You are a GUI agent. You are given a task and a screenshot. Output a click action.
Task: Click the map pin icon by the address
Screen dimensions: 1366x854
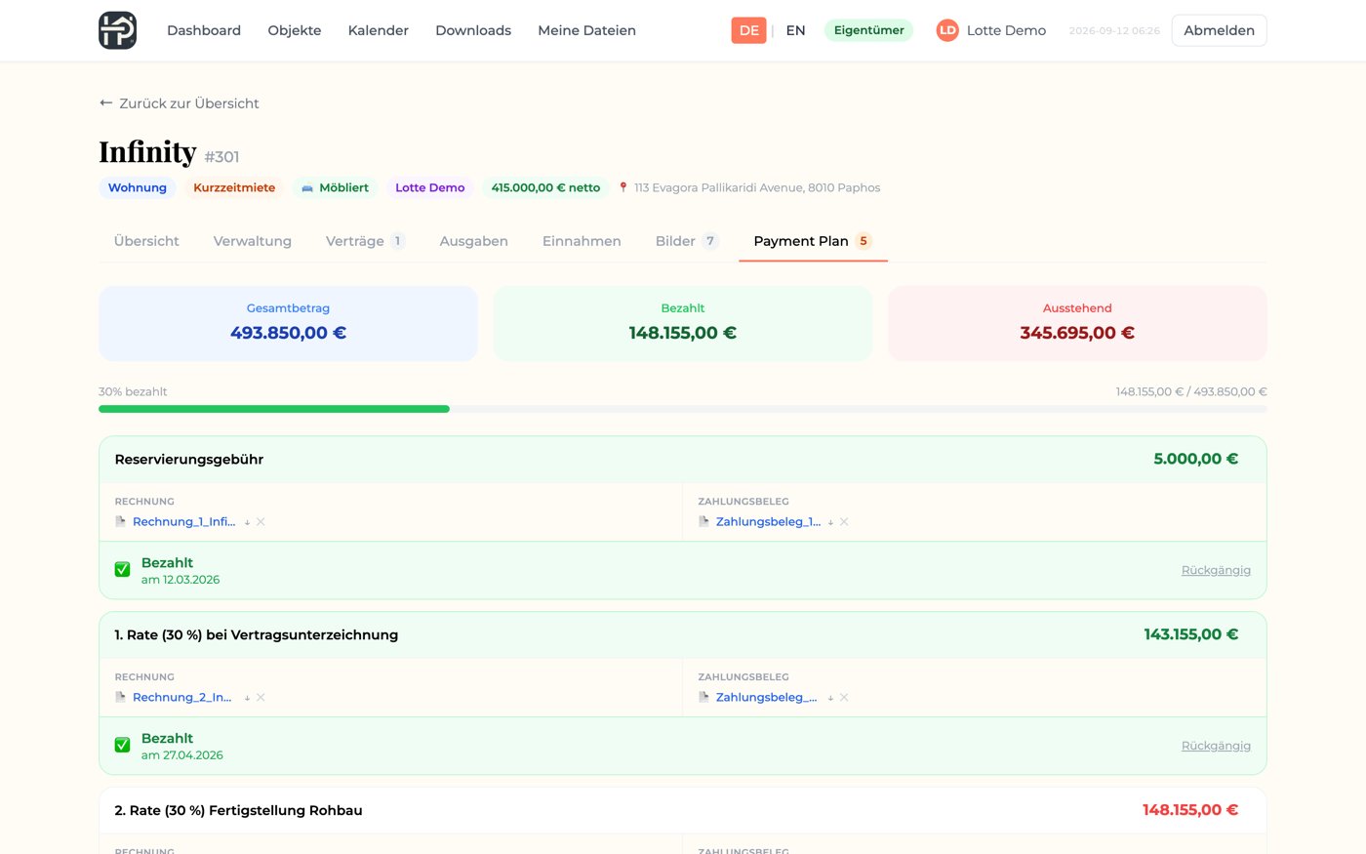623,187
